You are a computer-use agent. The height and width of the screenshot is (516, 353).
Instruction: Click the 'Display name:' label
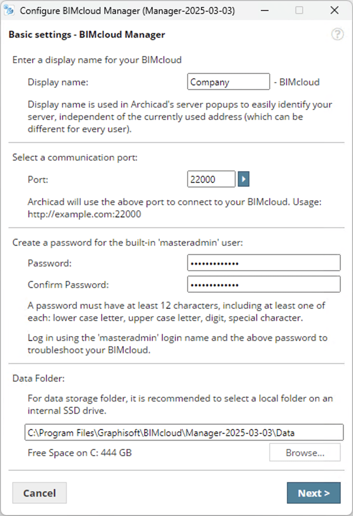click(58, 82)
